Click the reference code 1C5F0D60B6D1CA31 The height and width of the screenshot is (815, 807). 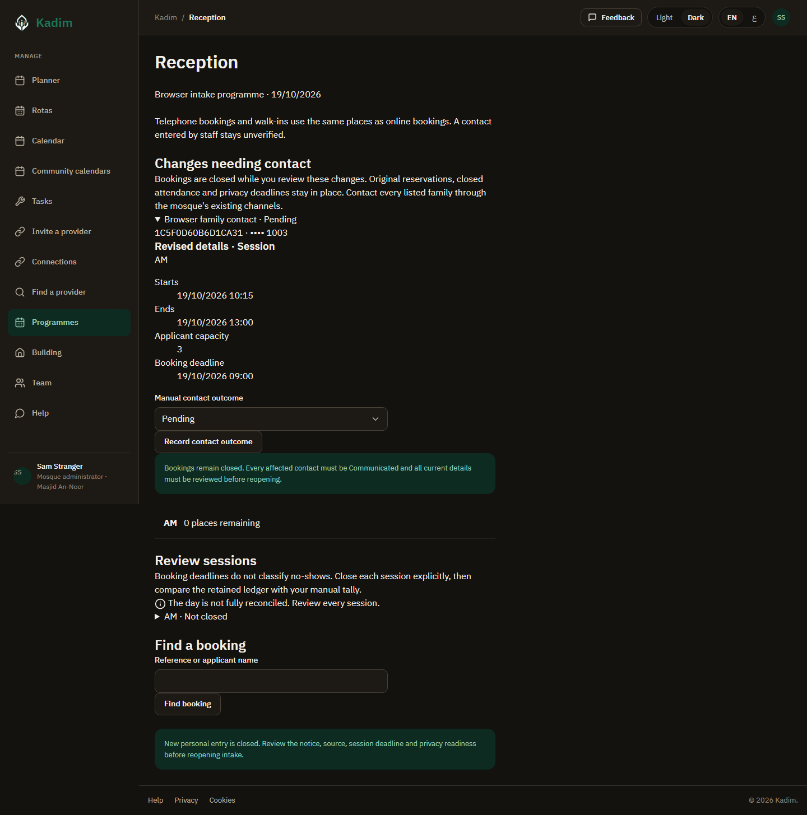[198, 233]
